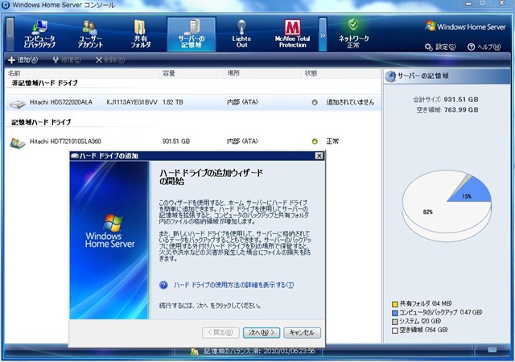Select the Hitachi HDT721010SLA360 drive icon
Viewport: 515px width, 362px height.
tap(18, 143)
